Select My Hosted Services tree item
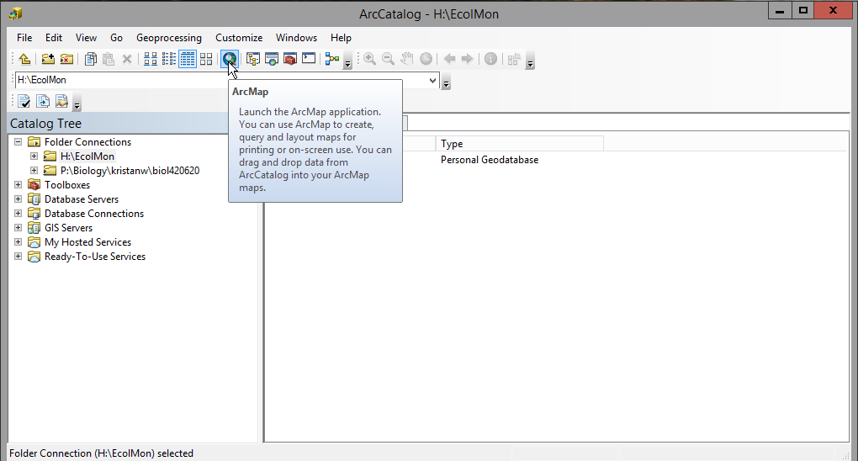 click(x=87, y=242)
